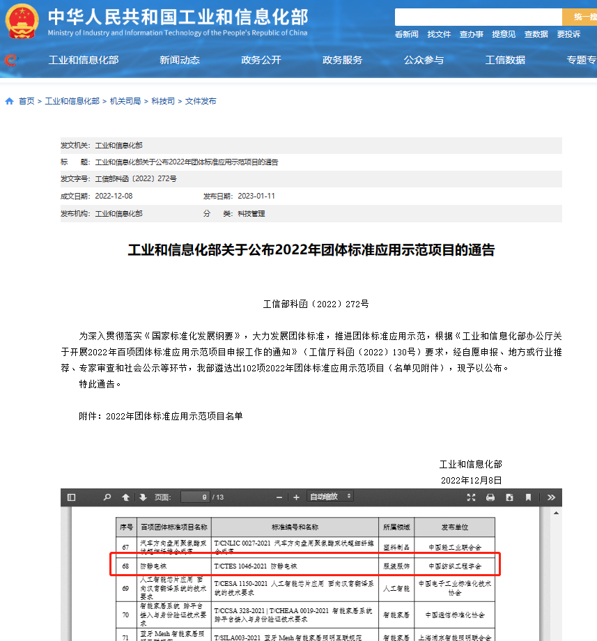
Task: Click the home icon in the breadcrumb
Action: click(8, 100)
